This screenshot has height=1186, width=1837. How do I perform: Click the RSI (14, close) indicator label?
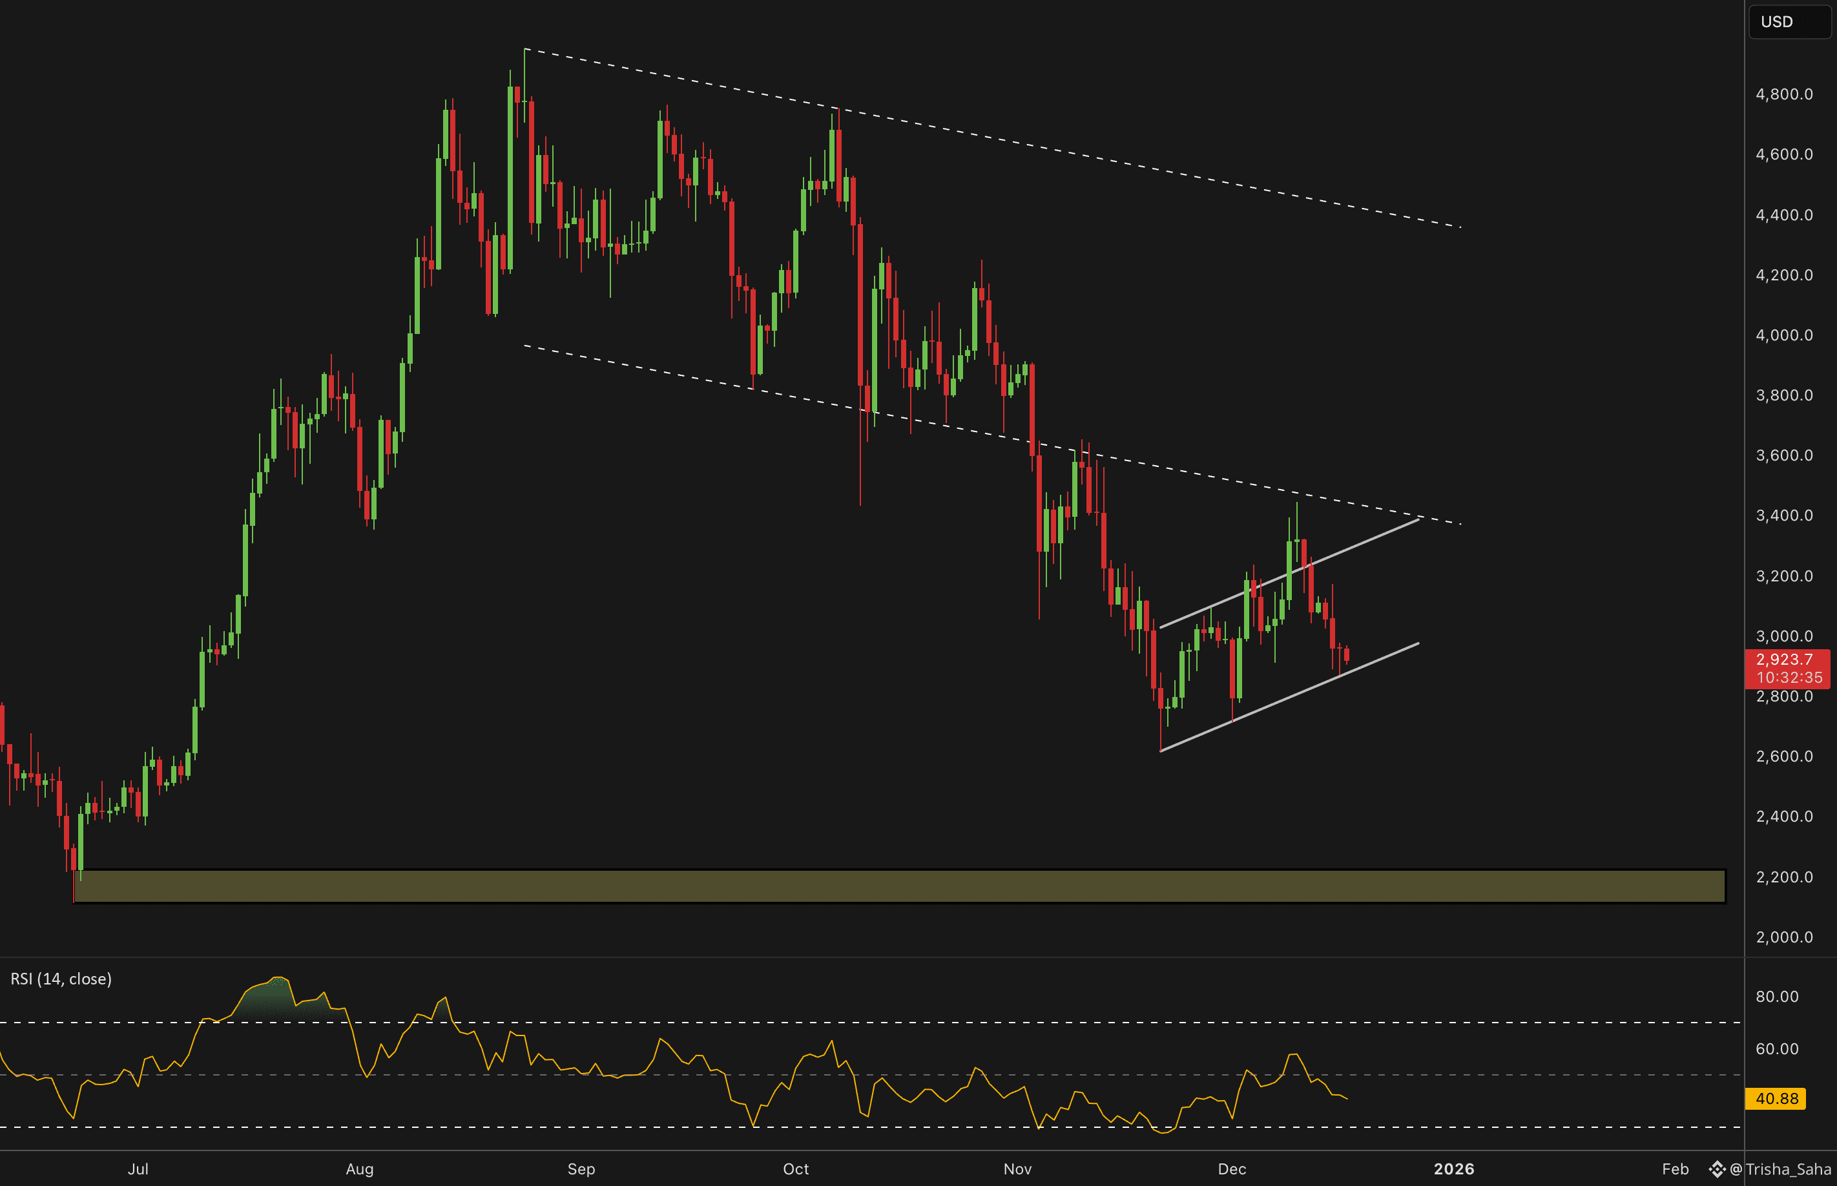[61, 979]
